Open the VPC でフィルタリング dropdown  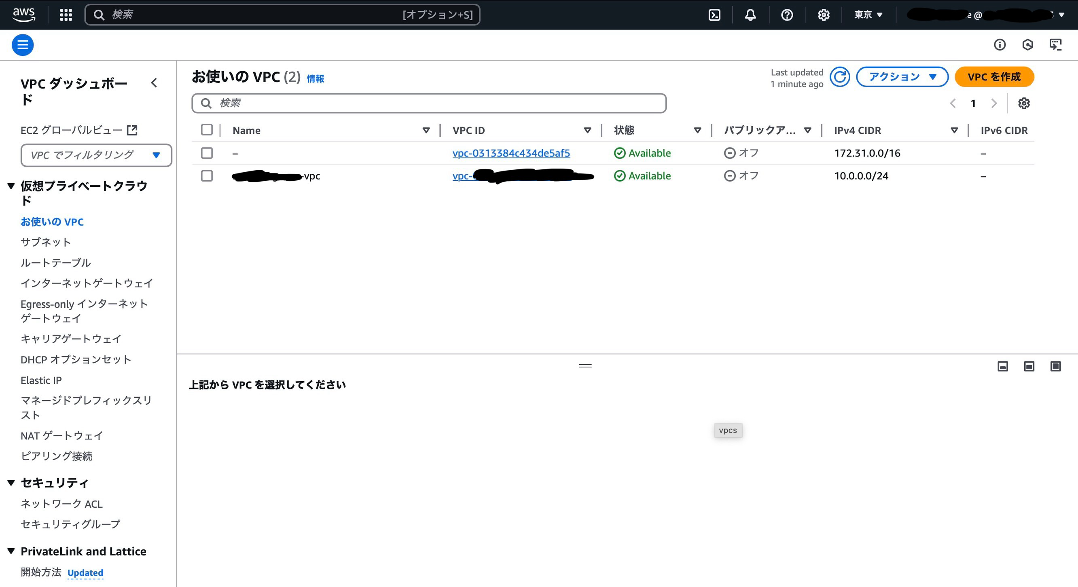[96, 155]
